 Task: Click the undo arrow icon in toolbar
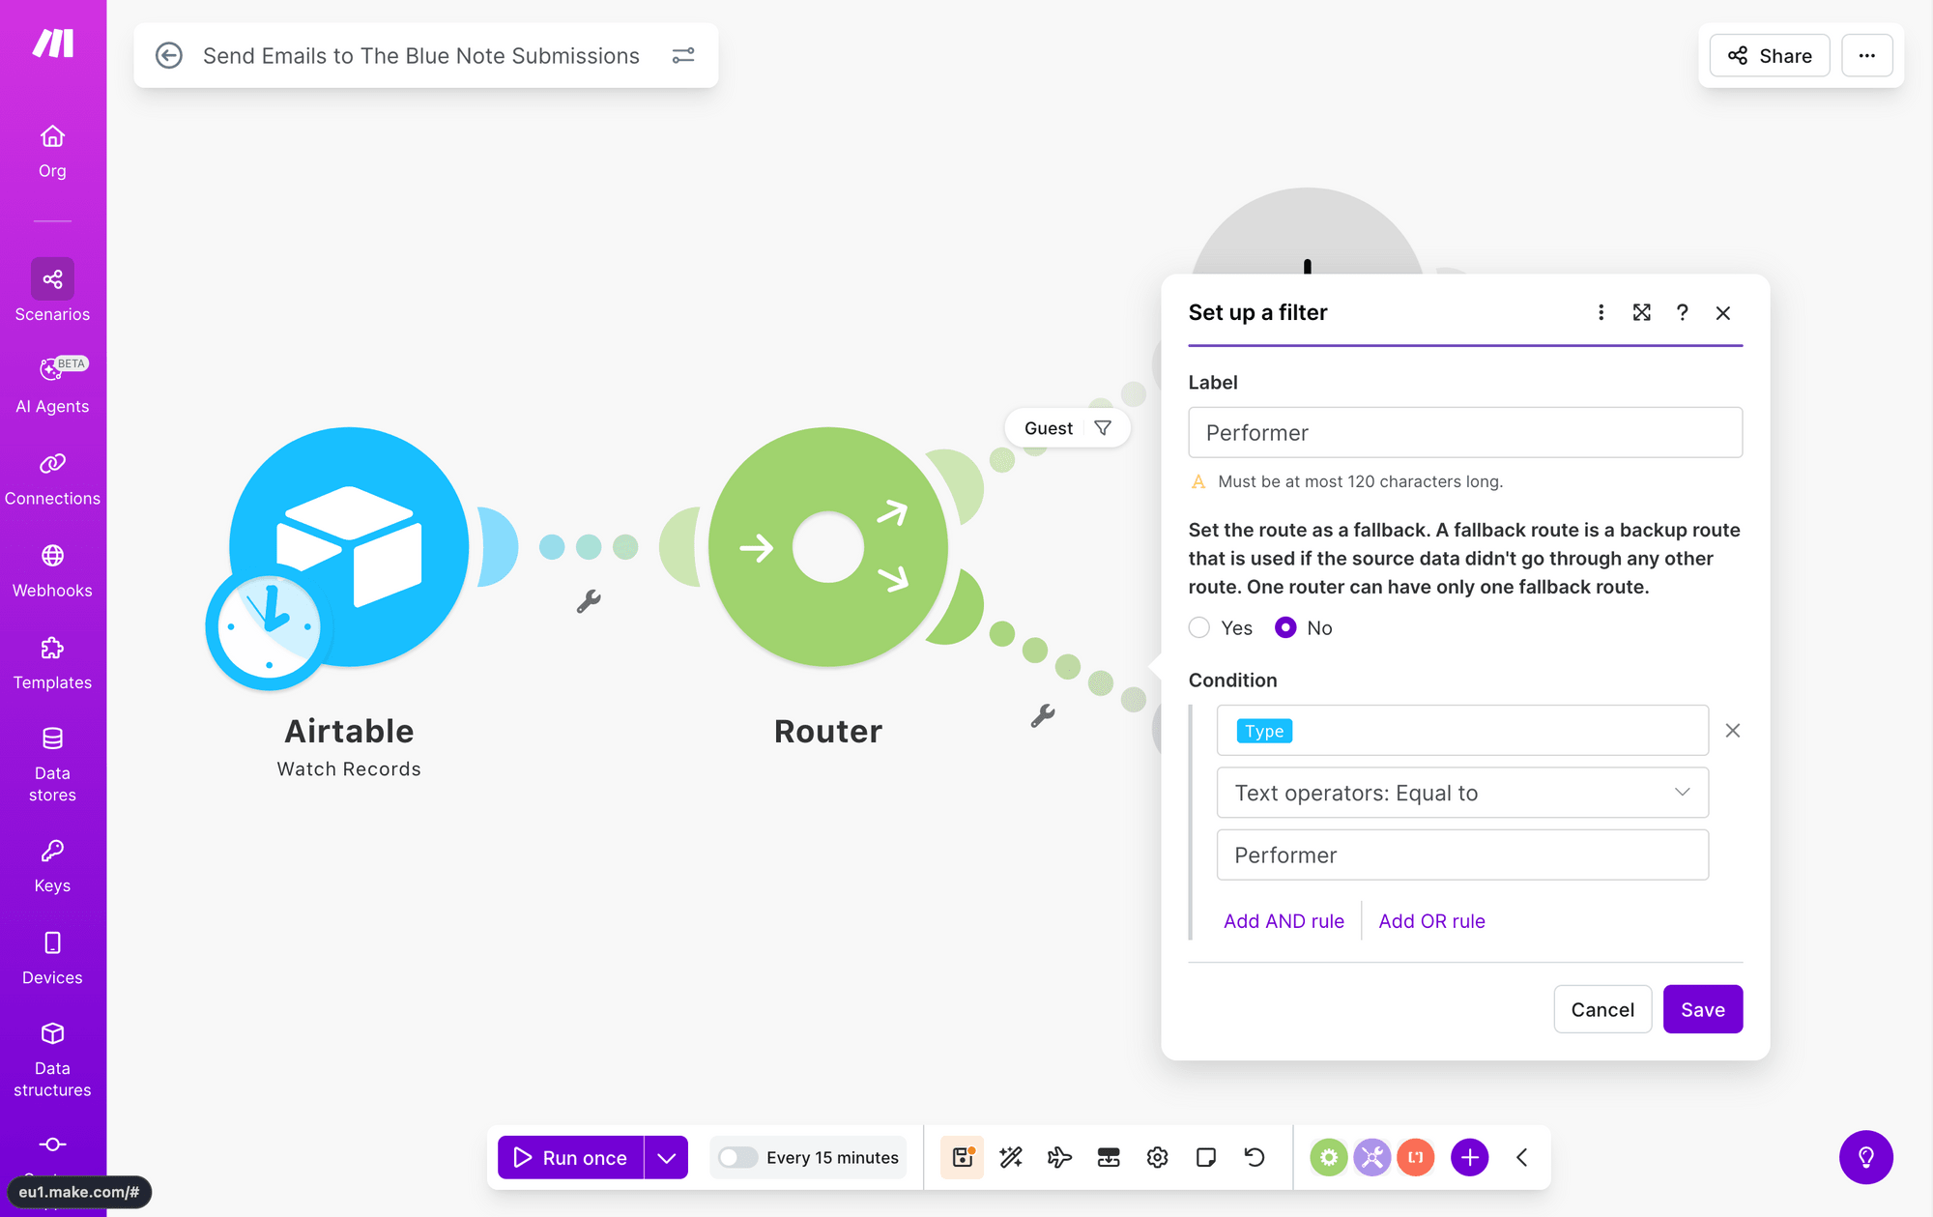coord(1255,1157)
